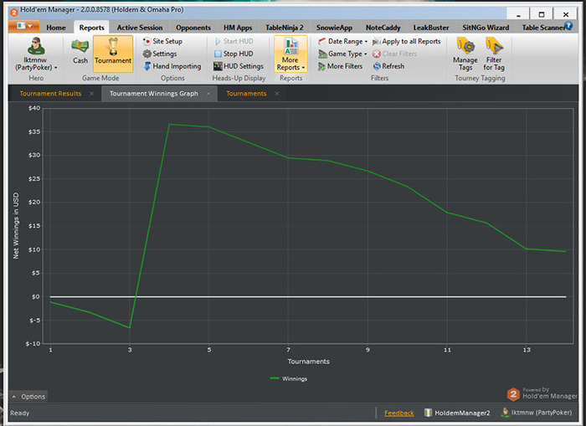
Task: Open More Filters
Action: pos(340,66)
